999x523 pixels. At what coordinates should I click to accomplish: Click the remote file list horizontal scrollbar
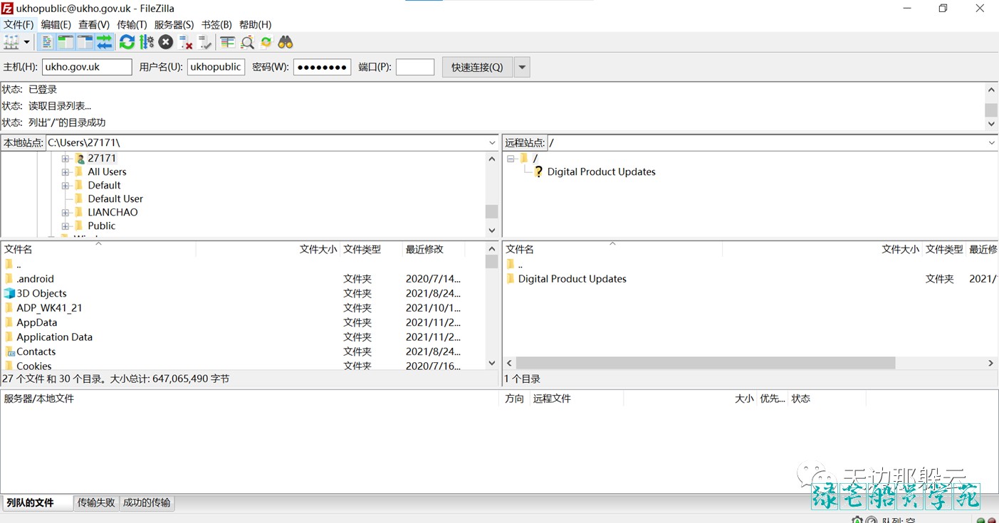pos(705,363)
